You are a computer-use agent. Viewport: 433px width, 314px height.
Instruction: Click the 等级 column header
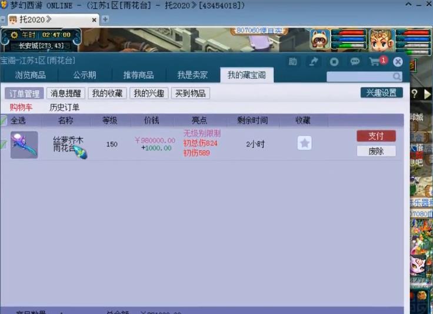(x=110, y=120)
